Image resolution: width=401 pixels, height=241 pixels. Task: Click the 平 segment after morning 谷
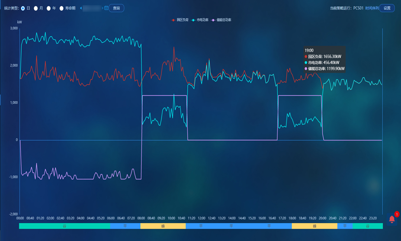click(x=125, y=226)
